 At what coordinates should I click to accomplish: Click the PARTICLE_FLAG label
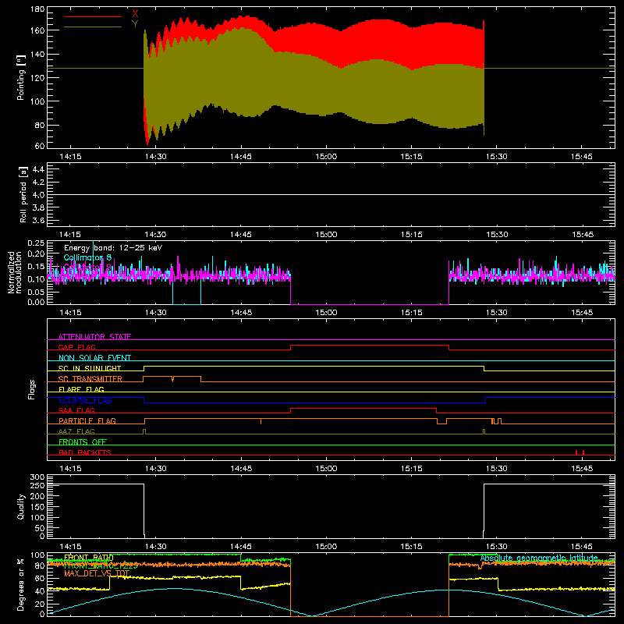click(x=87, y=420)
